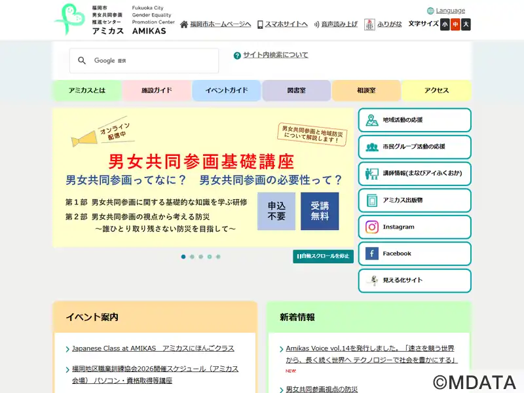Click the magnifier search icon

click(82, 60)
